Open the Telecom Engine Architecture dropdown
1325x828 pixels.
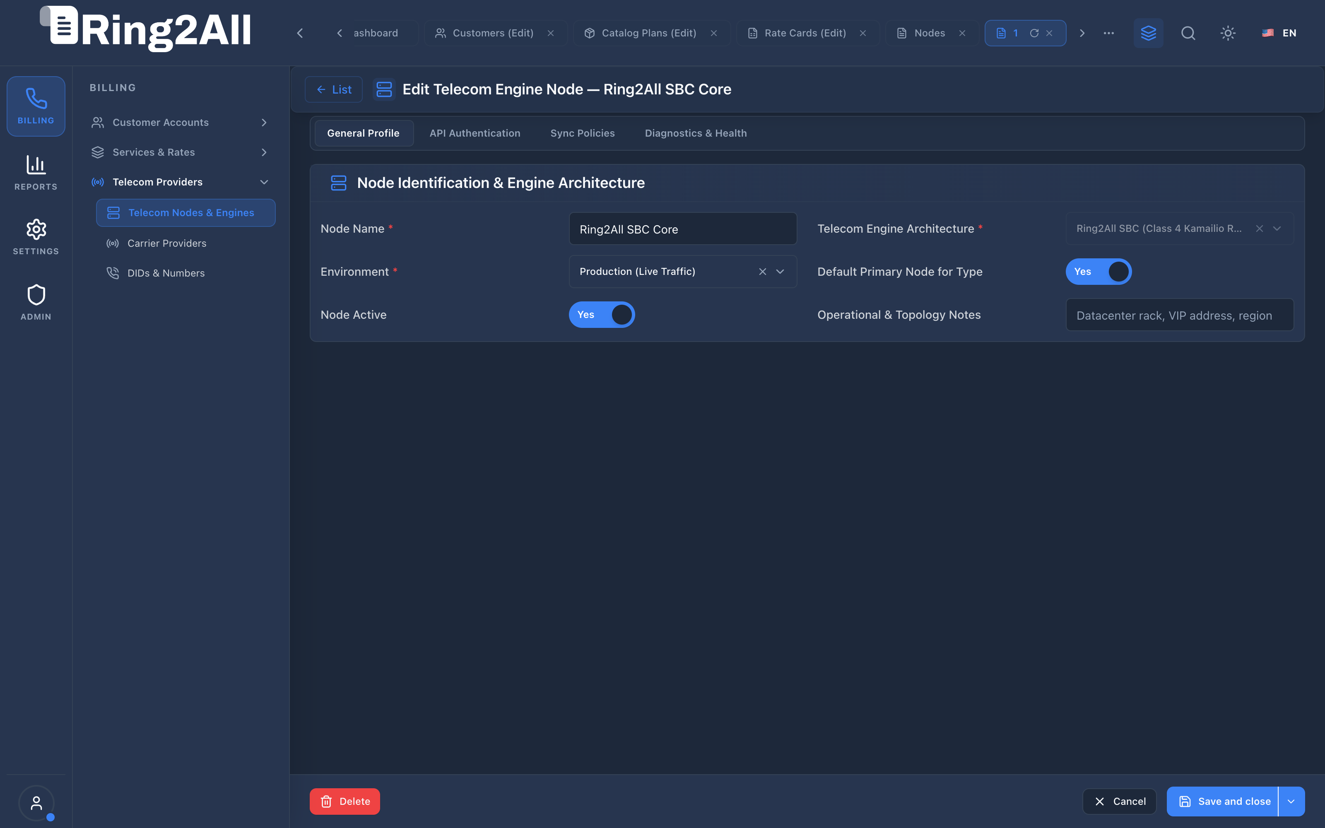click(x=1277, y=229)
